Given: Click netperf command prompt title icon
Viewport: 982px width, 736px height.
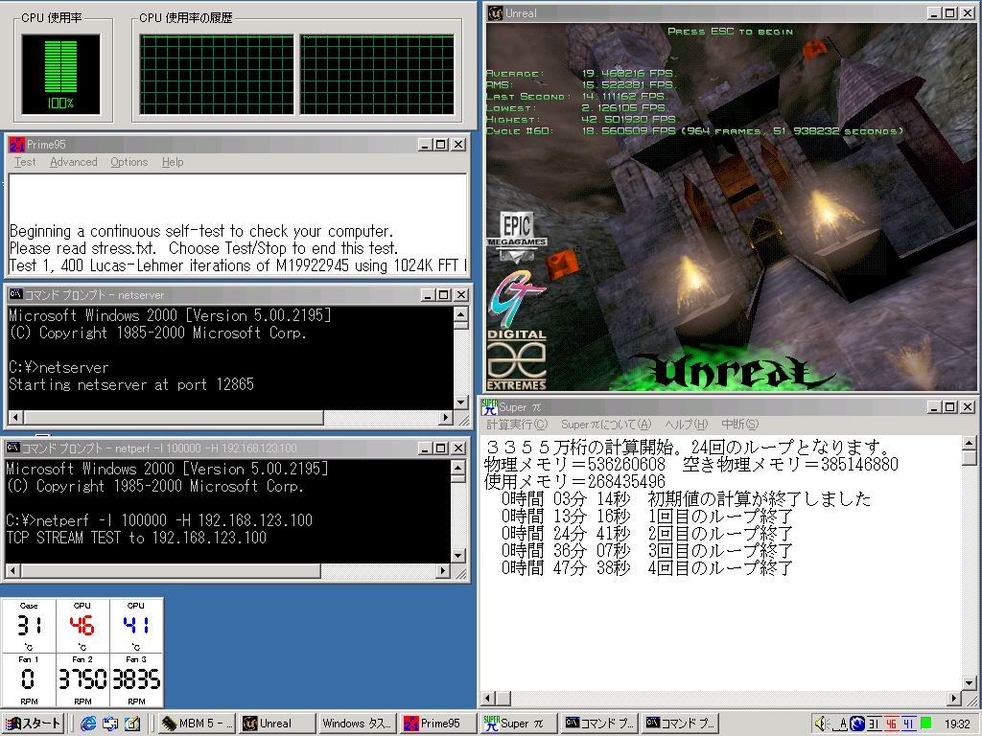Looking at the screenshot, I should click(x=12, y=448).
